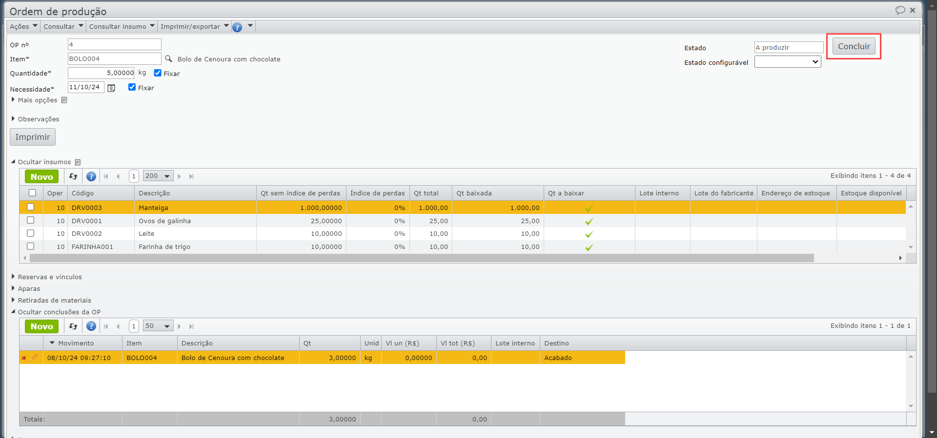Click the insumos grid horizontal scrollbar
The image size is (937, 438).
click(x=422, y=258)
